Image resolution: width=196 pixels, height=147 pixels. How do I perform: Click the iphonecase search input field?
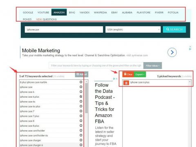click(x=64, y=29)
